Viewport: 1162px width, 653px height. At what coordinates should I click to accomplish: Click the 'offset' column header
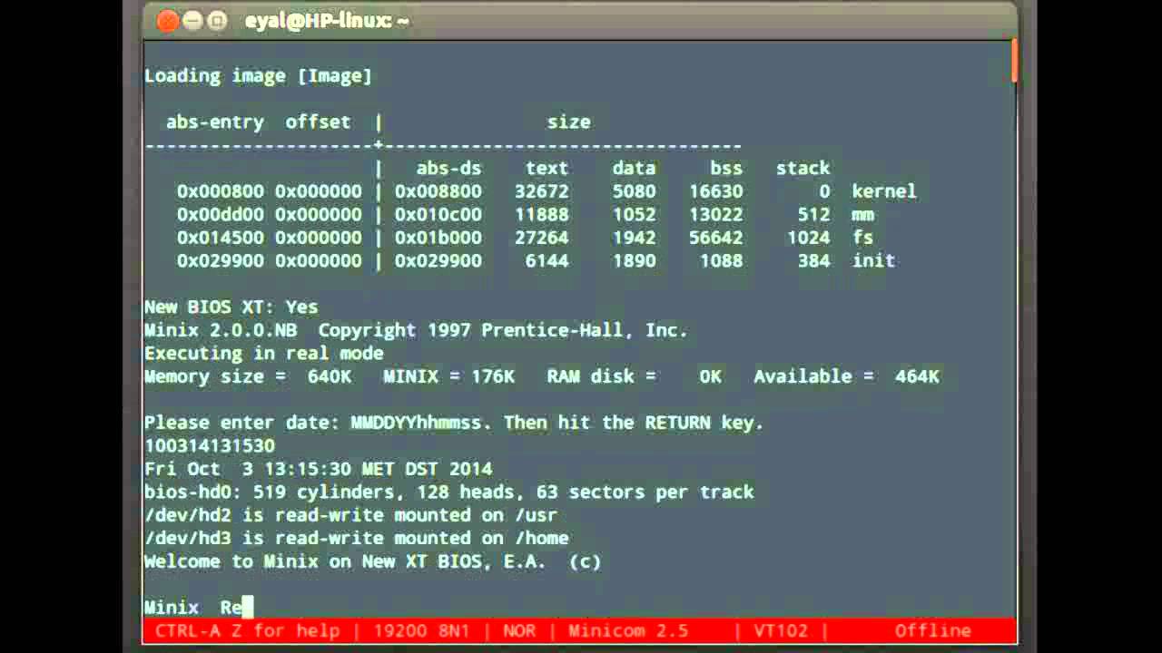coord(318,122)
